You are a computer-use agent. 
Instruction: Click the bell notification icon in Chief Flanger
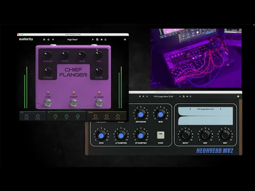click(x=106, y=40)
